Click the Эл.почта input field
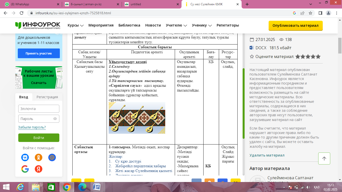The height and width of the screenshot is (192, 342). pyautogui.click(x=39, y=109)
